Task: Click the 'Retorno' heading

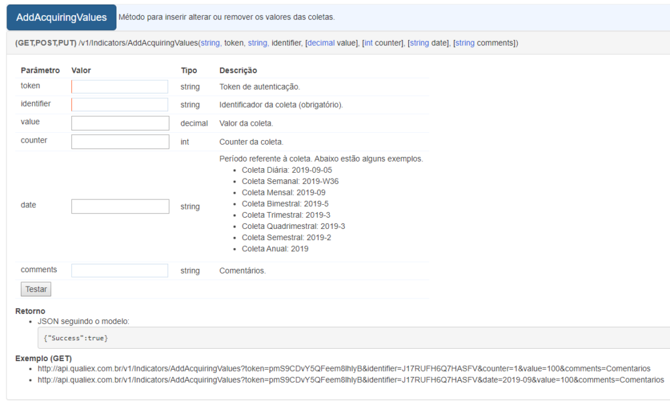Action: click(x=30, y=311)
